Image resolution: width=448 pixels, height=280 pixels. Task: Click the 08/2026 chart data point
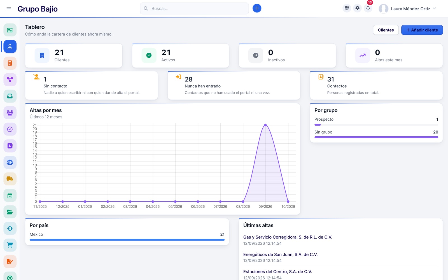coord(243,202)
